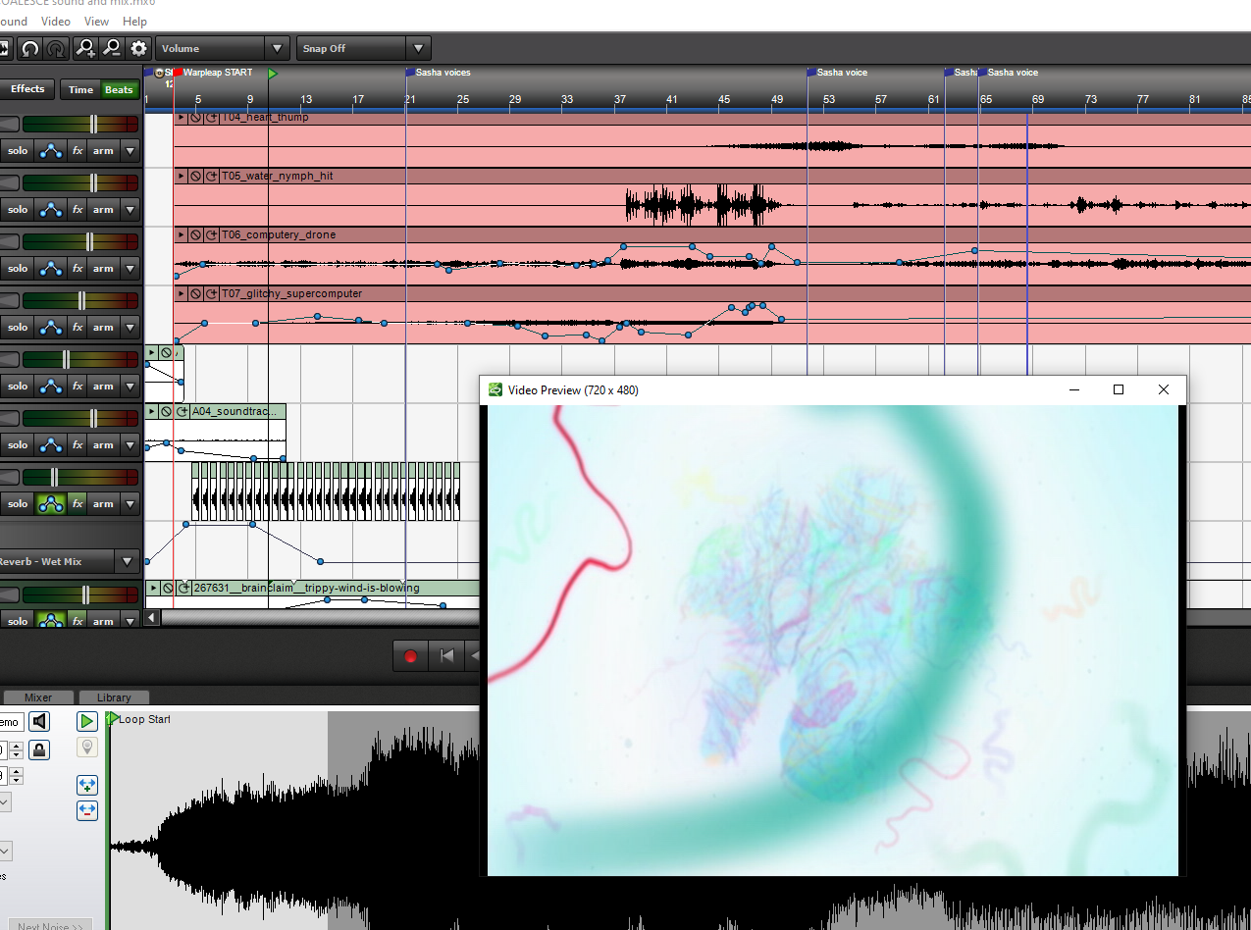1251x930 pixels.
Task: Arm the T07_glitchy_supercomputer track
Action: click(x=103, y=328)
